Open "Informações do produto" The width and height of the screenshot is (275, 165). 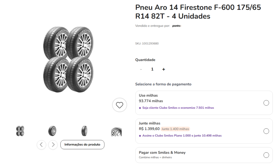pyautogui.click(x=82, y=145)
